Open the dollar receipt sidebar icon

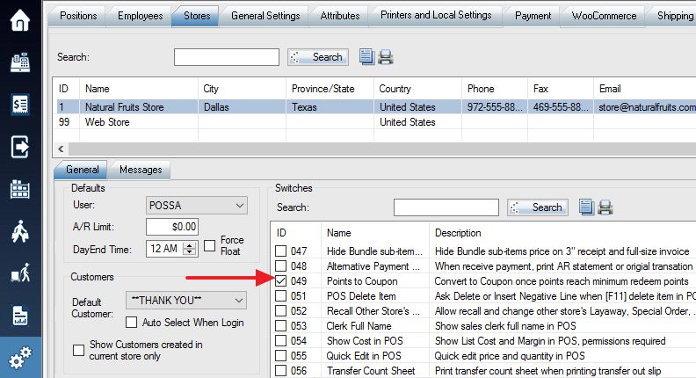[x=20, y=105]
